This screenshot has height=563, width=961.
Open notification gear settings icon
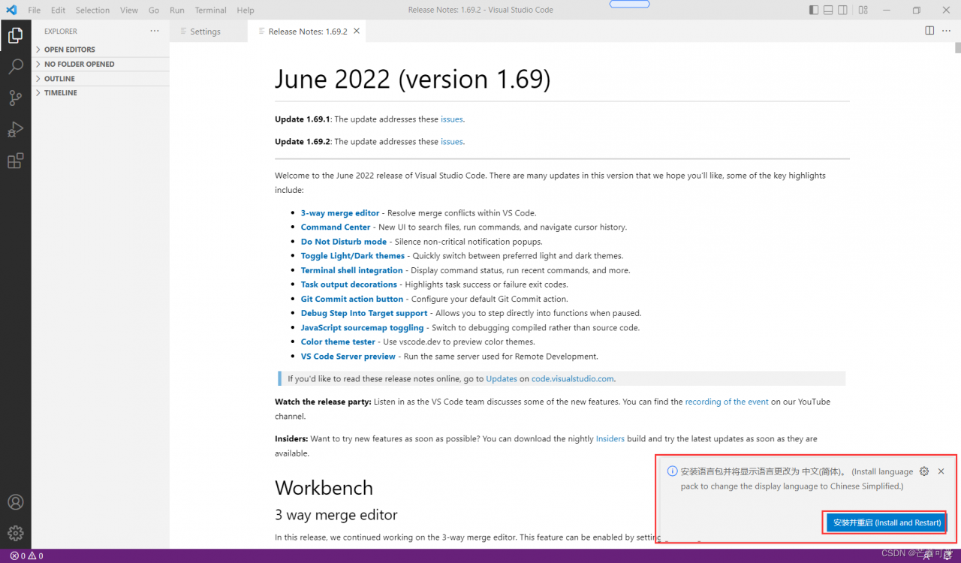click(x=924, y=471)
